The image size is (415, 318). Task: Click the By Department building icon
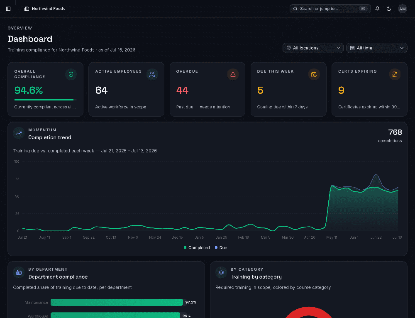point(19,272)
